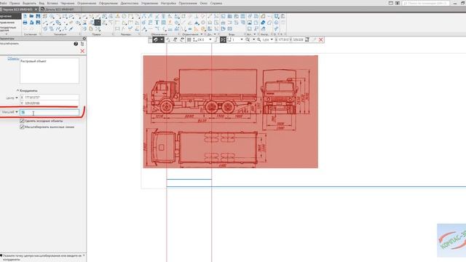The image size is (466, 262).
Task: Expand the Ограничения toolbar group arrow
Action: (x=202, y=34)
